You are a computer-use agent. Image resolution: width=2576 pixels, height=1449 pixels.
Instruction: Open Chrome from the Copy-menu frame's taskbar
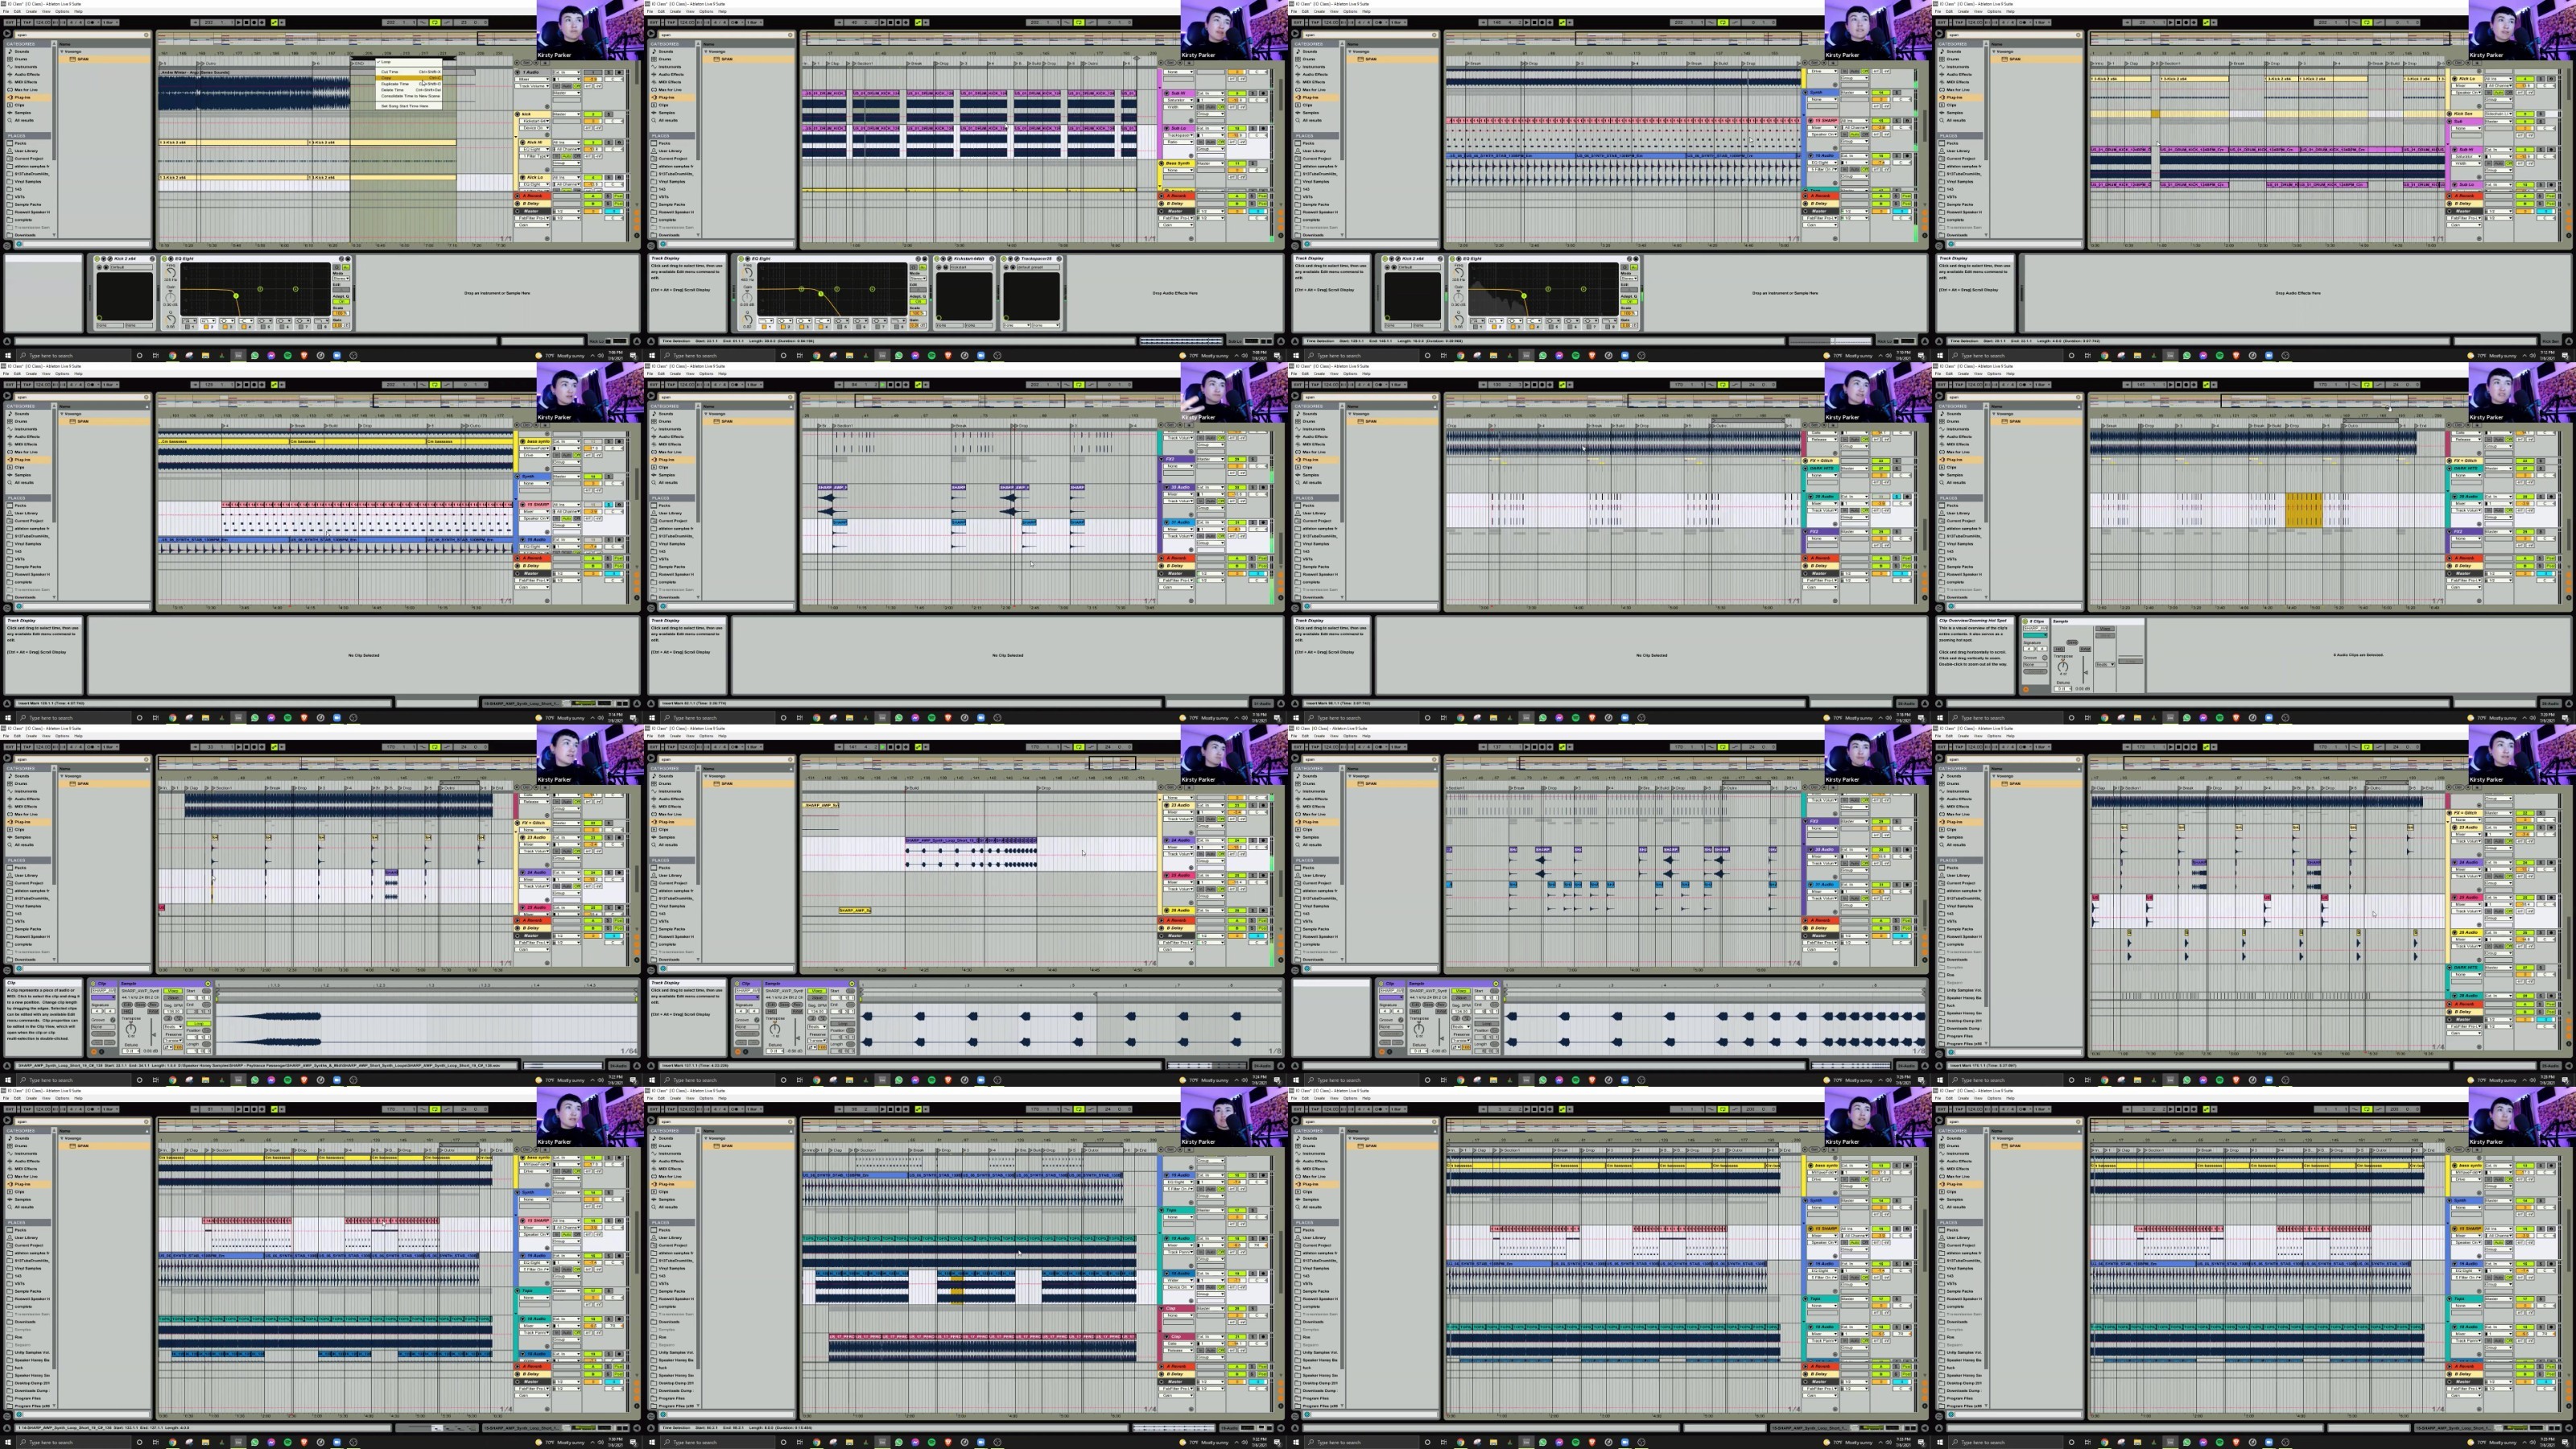tap(173, 356)
